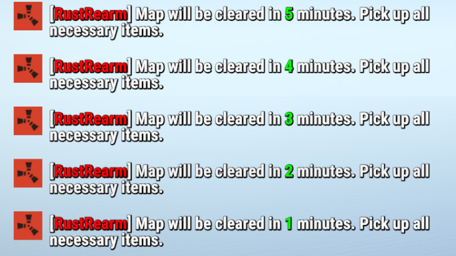The image size is (456, 256).
Task: Click 'necessary items.' under the 1 minutes message
Action: tap(106, 241)
